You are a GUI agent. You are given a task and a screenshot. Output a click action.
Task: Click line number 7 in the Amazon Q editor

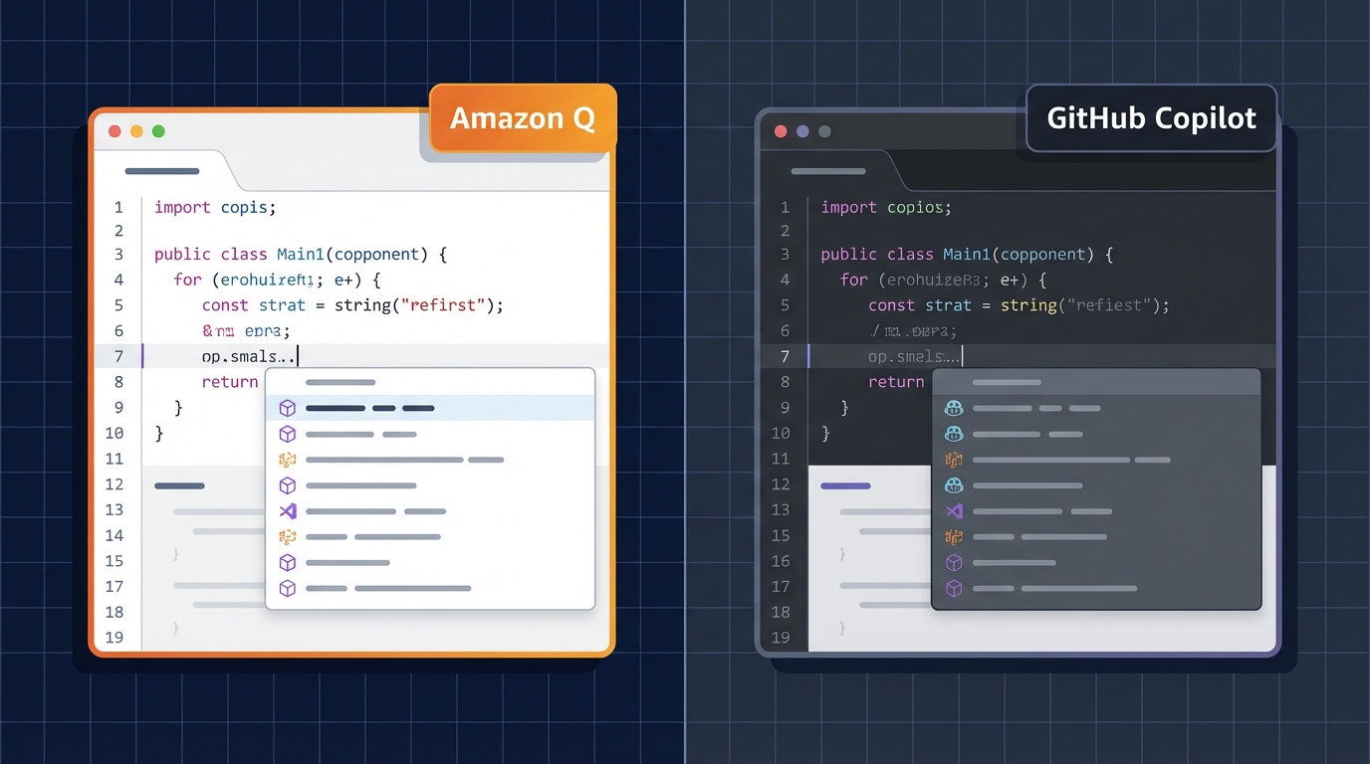coord(118,356)
